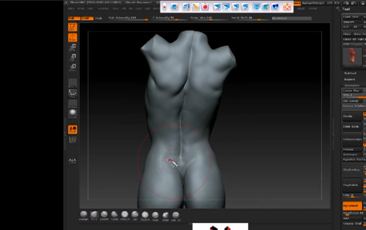Image resolution: width=366 pixels, height=230 pixels.
Task: Click the Lower Res button
Action: click(x=352, y=91)
